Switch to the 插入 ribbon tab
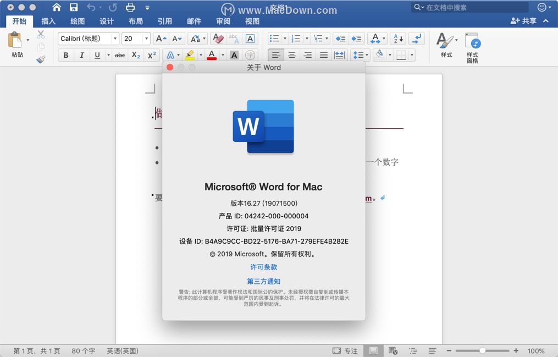Screen dimensions: 558x357 click(48, 21)
